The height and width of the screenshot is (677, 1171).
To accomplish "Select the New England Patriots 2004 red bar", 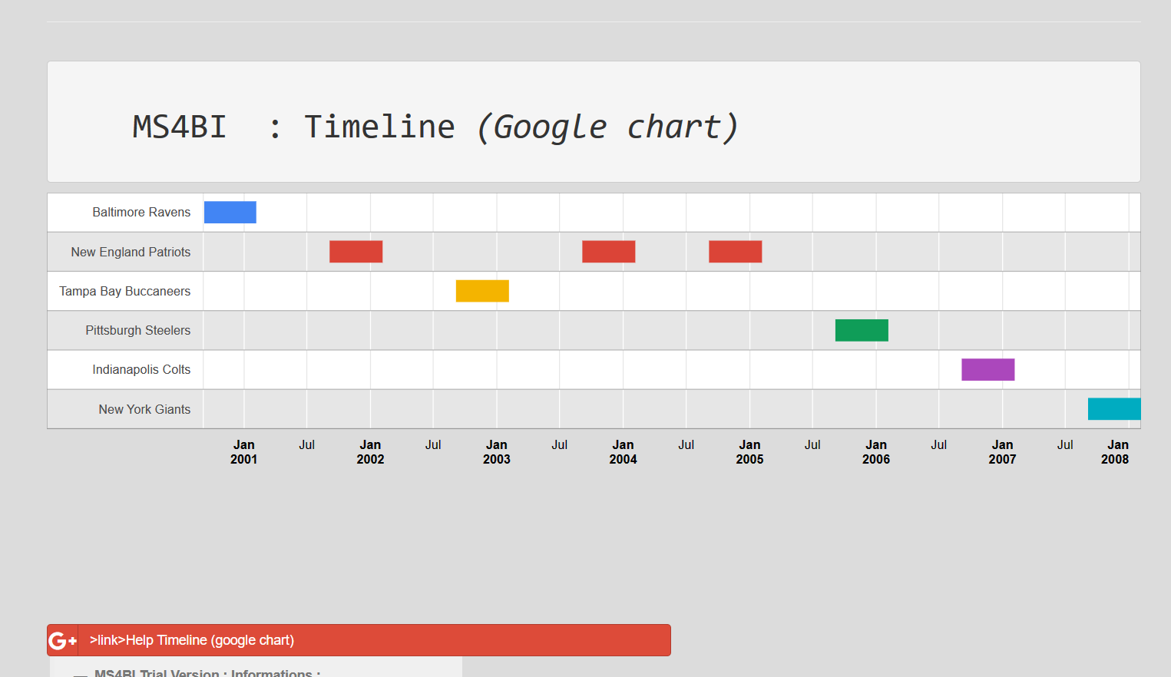I will 609,252.
